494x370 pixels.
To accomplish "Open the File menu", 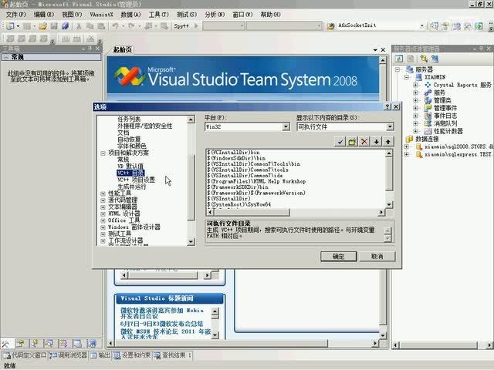I will [x=15, y=15].
